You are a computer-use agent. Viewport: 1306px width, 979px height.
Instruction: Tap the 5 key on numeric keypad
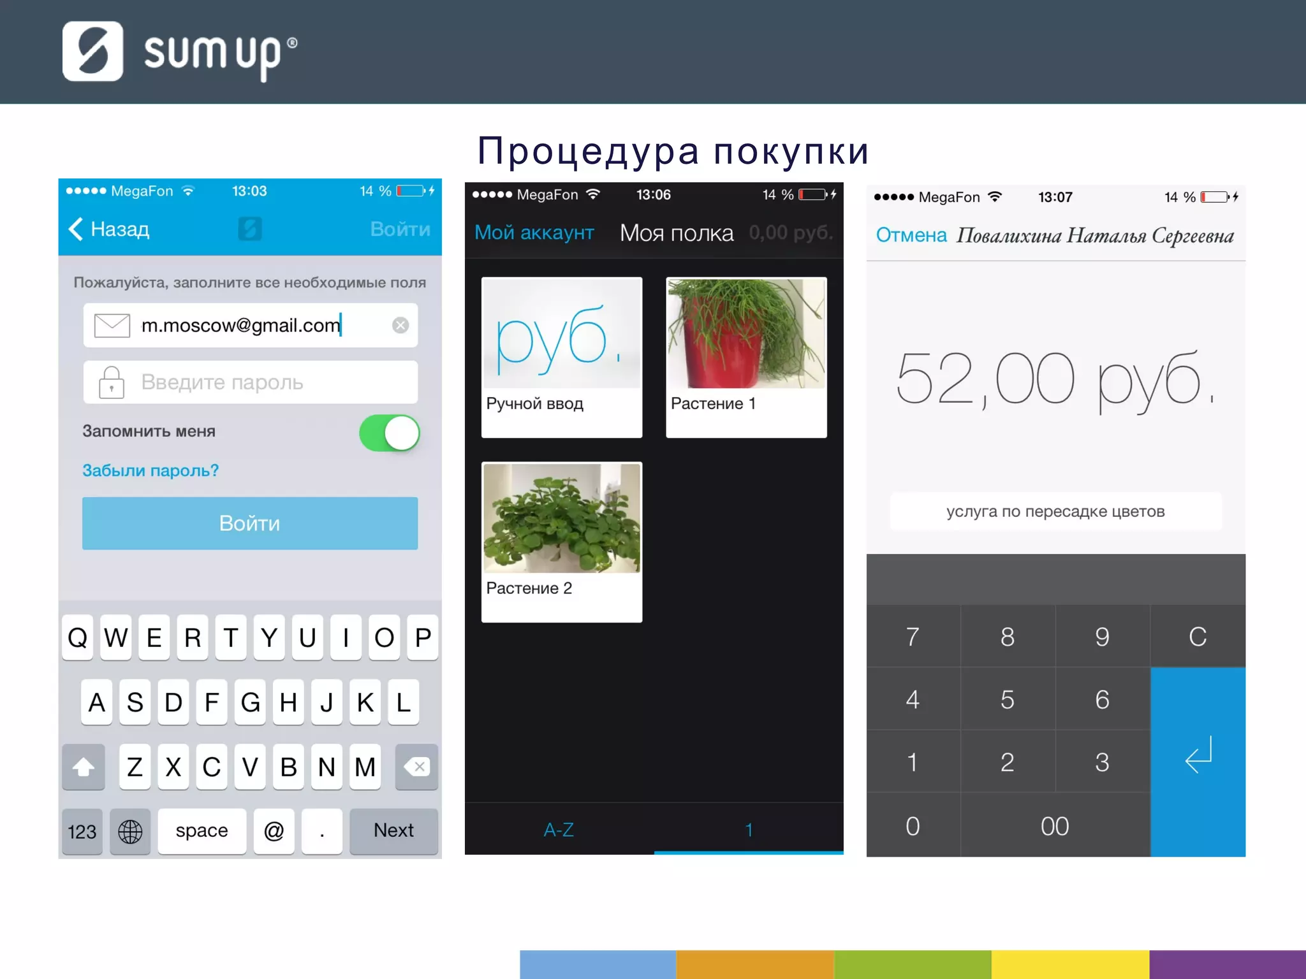coord(1008,699)
